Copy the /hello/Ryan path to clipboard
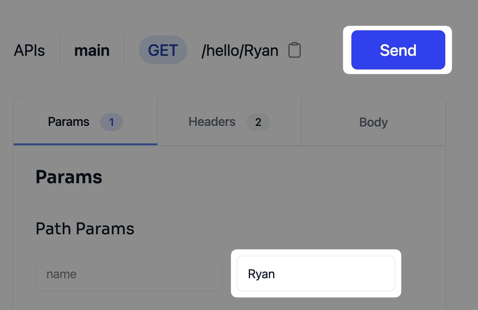478x310 pixels. pos(294,50)
